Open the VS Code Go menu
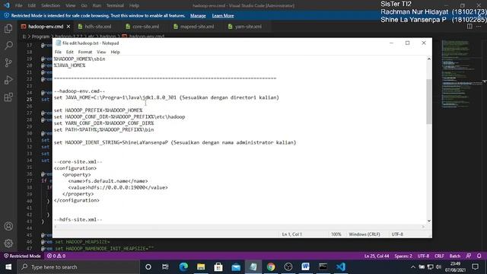 tap(84, 5)
